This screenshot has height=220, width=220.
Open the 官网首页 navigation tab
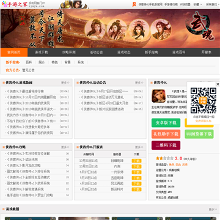(x=14, y=52)
